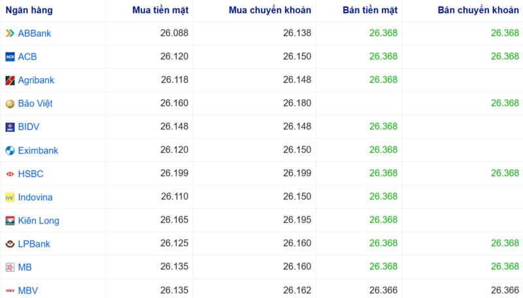Open the Eximbank link

point(38,150)
